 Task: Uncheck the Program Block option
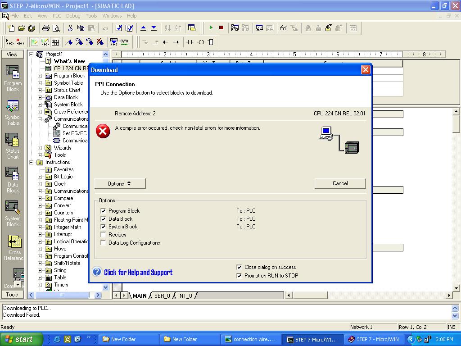click(x=104, y=211)
